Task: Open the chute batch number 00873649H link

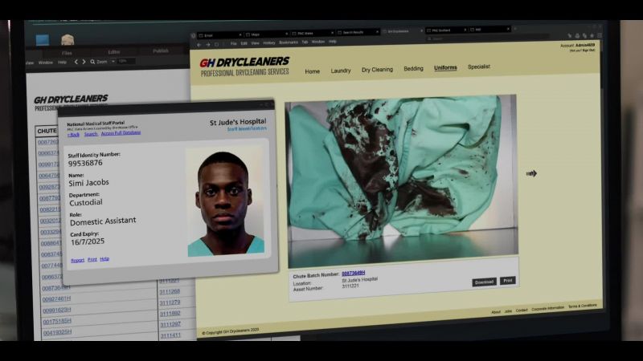Action: 353,273
